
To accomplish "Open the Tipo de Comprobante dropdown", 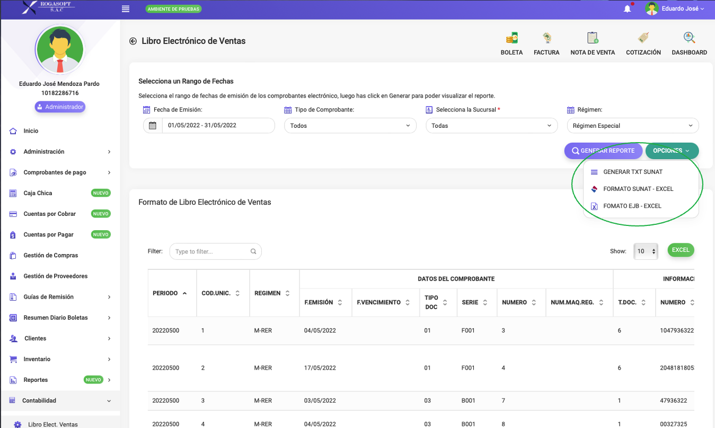I will [x=350, y=125].
